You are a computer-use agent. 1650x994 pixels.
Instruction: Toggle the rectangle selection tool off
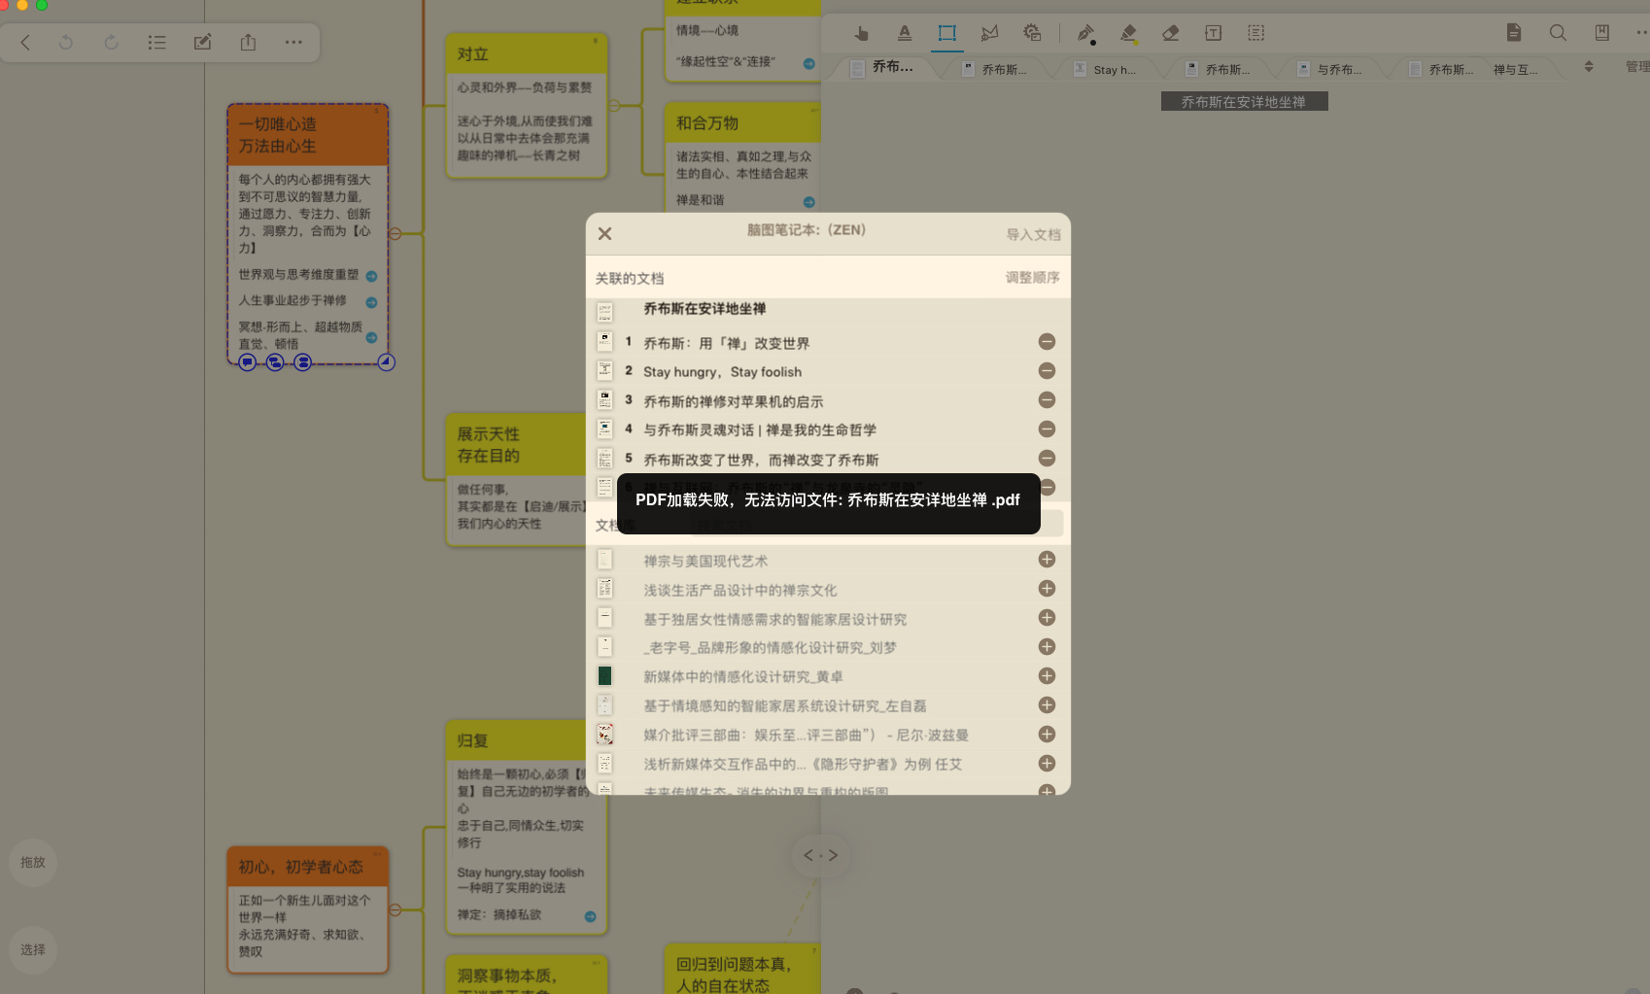[x=947, y=32]
